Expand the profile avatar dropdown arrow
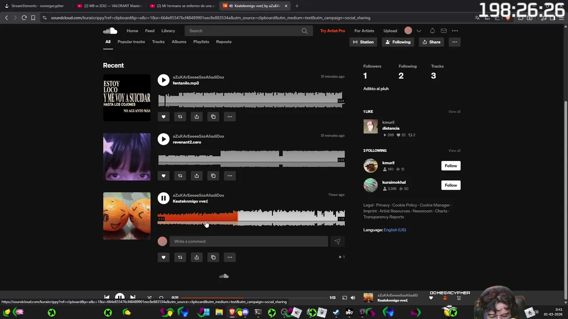Image resolution: width=568 pixels, height=319 pixels. [x=418, y=31]
